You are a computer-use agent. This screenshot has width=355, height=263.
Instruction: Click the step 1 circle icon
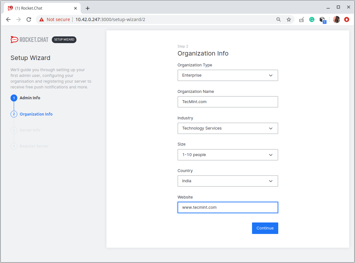[x=14, y=98]
